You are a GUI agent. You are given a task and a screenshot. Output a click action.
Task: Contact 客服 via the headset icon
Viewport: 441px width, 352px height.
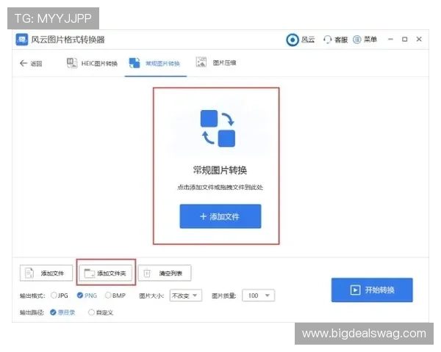click(x=327, y=40)
